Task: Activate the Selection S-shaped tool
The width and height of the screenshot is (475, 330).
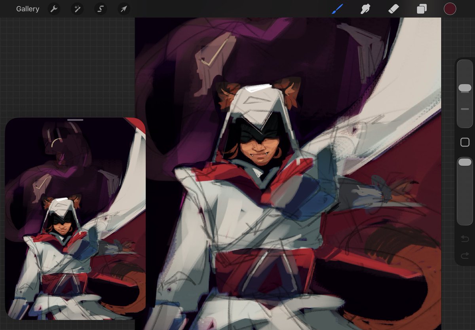Action: click(x=101, y=9)
